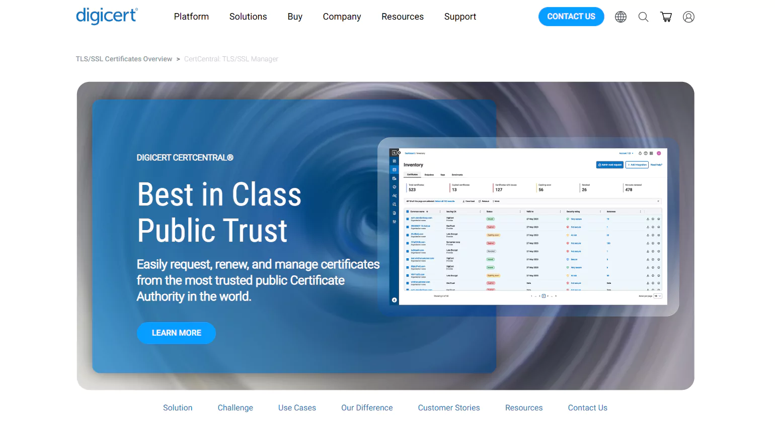Select the Use Cases anchor link
The image size is (775, 422).
(297, 408)
